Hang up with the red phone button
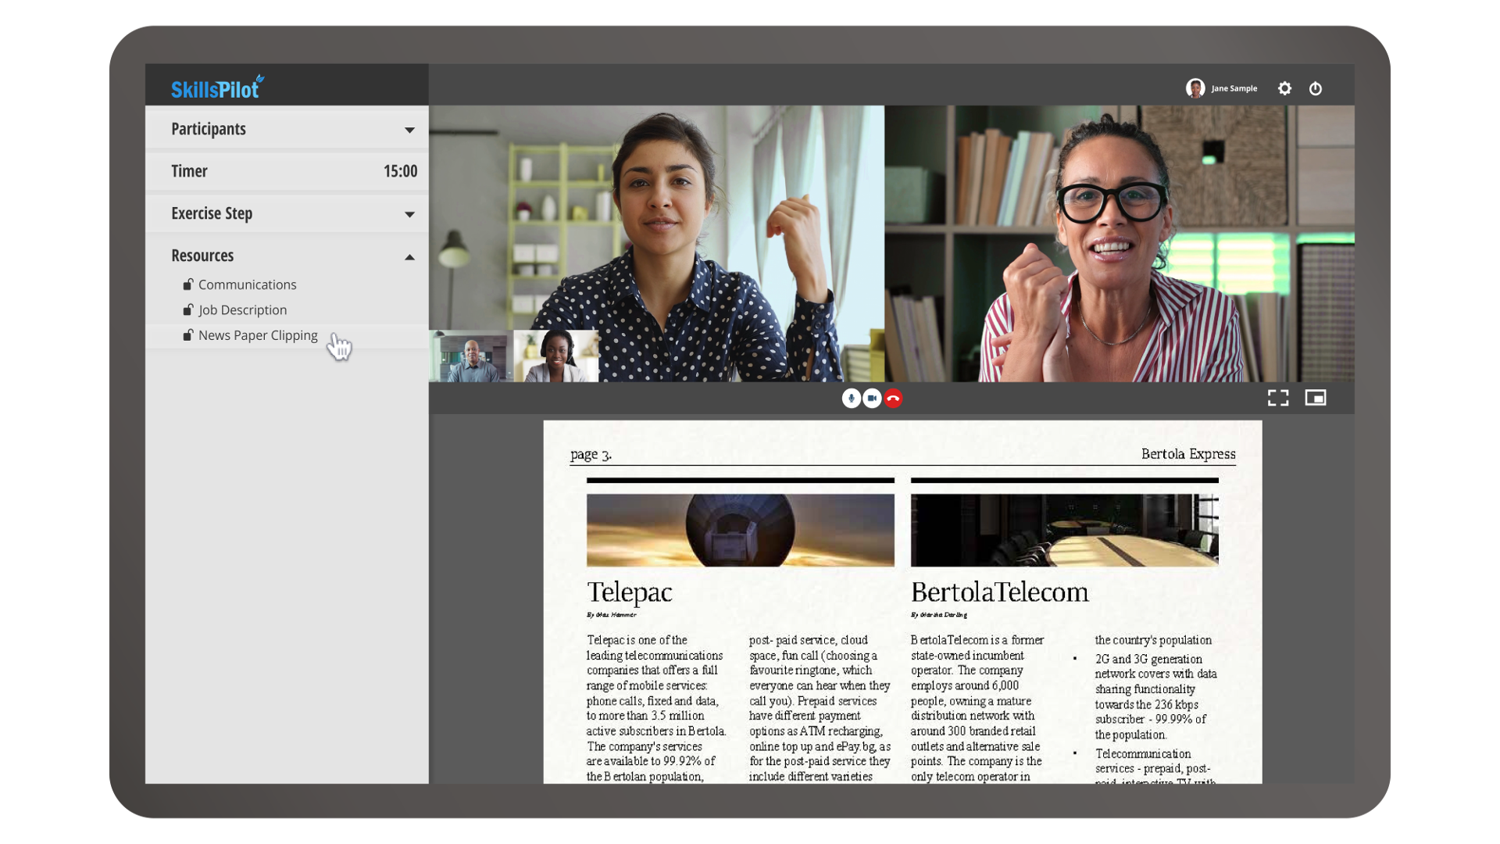1500x844 pixels. (x=893, y=399)
